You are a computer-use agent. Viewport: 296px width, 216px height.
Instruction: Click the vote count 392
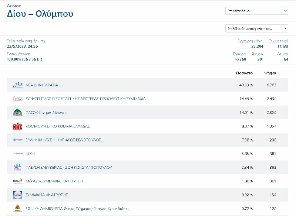click(273, 167)
